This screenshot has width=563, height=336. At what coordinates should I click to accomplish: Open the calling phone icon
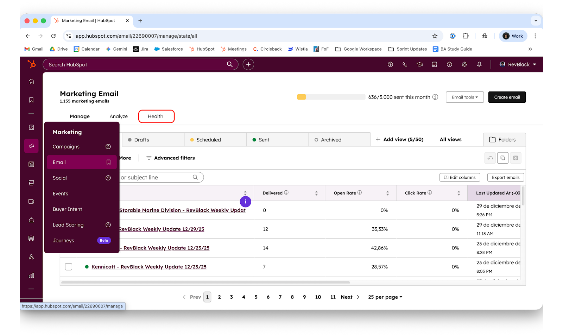405,64
